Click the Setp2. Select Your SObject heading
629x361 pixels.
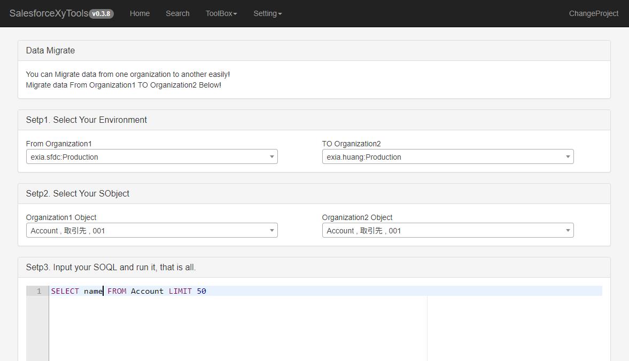click(77, 193)
